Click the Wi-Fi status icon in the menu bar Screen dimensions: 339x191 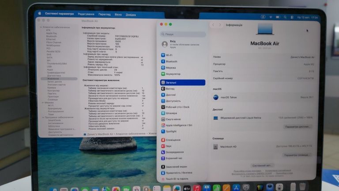(271, 17)
